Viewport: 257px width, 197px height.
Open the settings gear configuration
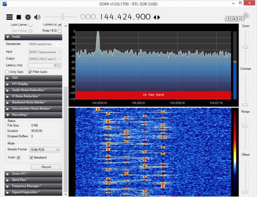pyautogui.click(x=28, y=17)
